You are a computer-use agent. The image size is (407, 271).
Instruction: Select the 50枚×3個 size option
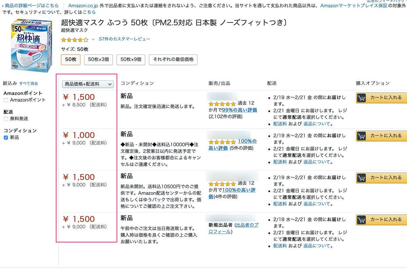tap(98, 59)
